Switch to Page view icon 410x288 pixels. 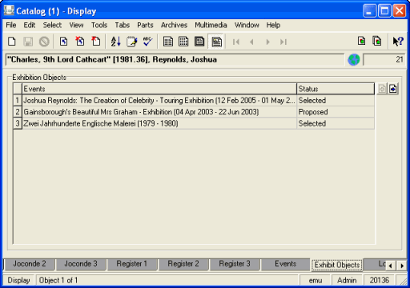coord(199,42)
